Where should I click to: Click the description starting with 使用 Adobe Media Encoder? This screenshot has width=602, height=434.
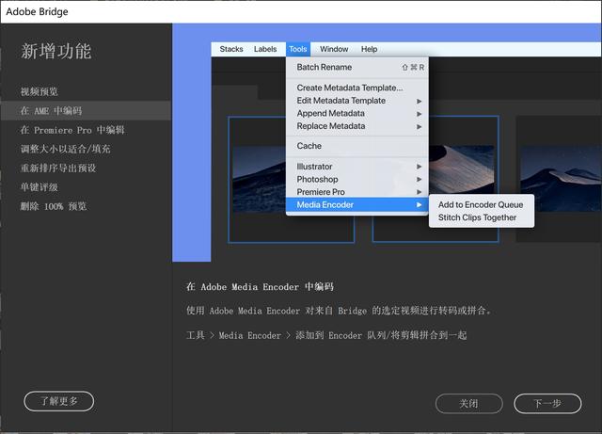pos(339,311)
